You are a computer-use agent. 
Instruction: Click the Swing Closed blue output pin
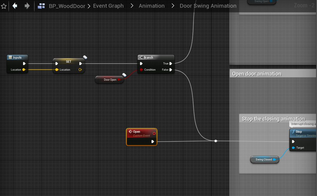(274, 160)
